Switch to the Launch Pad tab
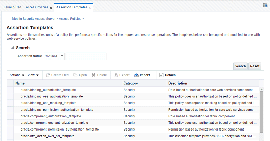 tap(12, 7)
